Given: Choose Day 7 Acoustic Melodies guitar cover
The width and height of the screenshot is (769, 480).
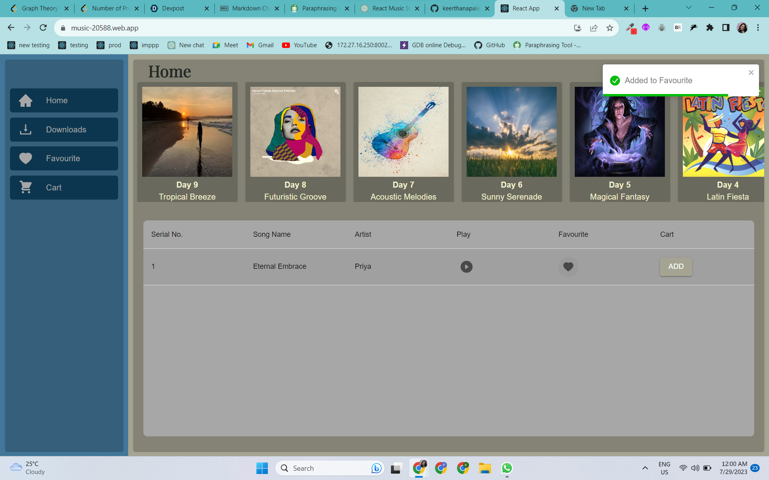Looking at the screenshot, I should click(x=403, y=132).
